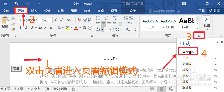Image resolution: width=224 pixels, height=92 pixels.
Task: Apply yellow text highlight color
Action: tap(67, 27)
